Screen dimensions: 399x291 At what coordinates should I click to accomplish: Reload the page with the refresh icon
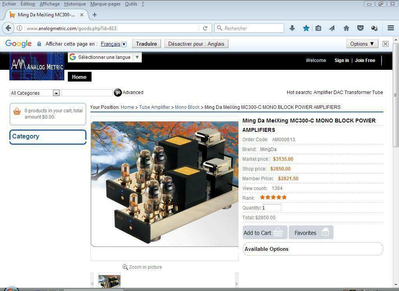(205, 28)
